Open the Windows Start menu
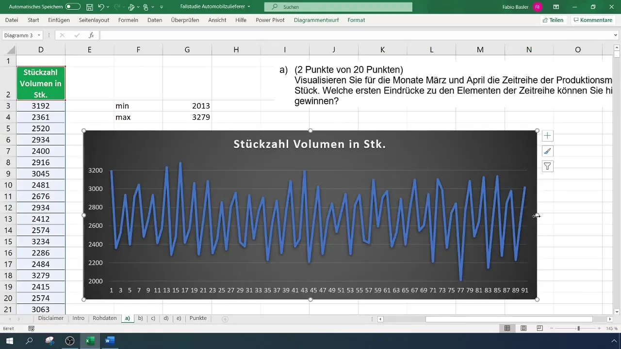Viewport: 621px width, 349px height. (x=9, y=341)
